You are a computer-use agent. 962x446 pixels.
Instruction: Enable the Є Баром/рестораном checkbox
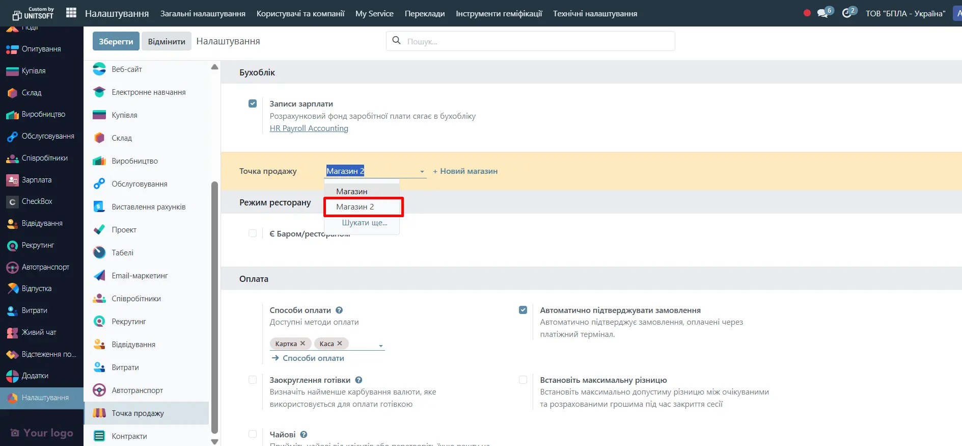coord(253,233)
